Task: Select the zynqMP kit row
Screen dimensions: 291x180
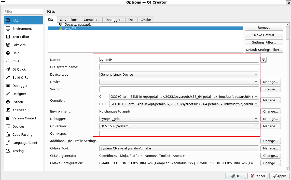Action: pyautogui.click(x=145, y=29)
